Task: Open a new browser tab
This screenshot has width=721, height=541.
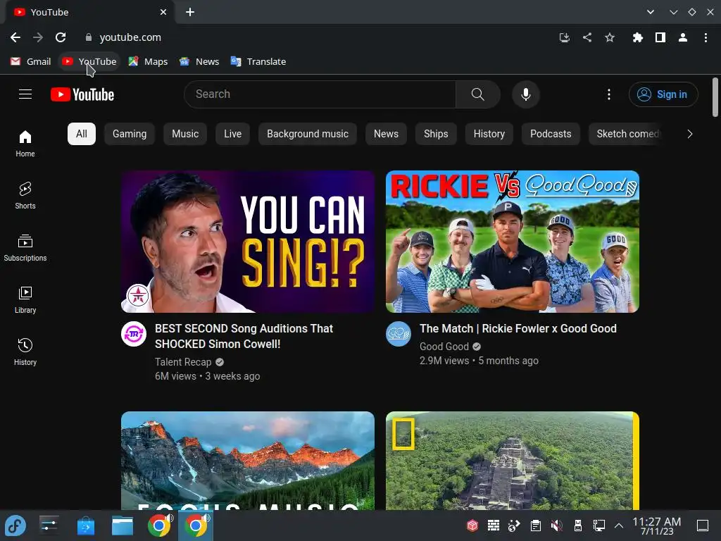Action: pos(190,12)
